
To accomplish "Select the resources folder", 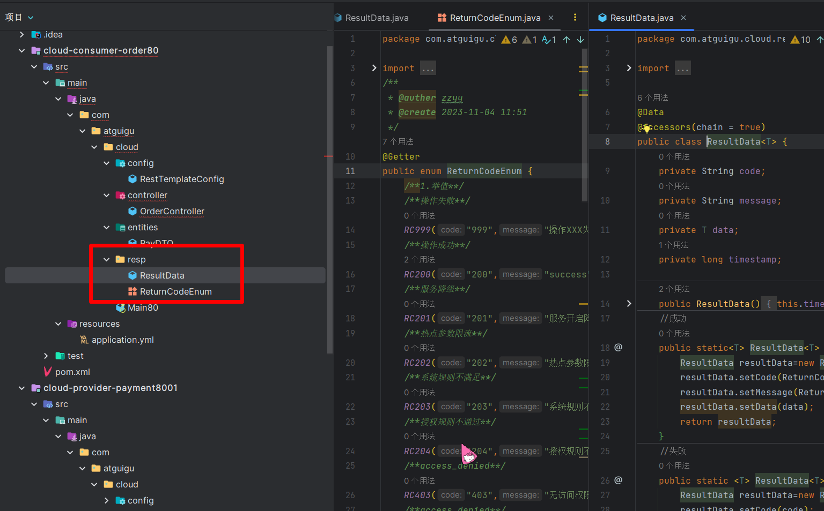I will point(99,324).
